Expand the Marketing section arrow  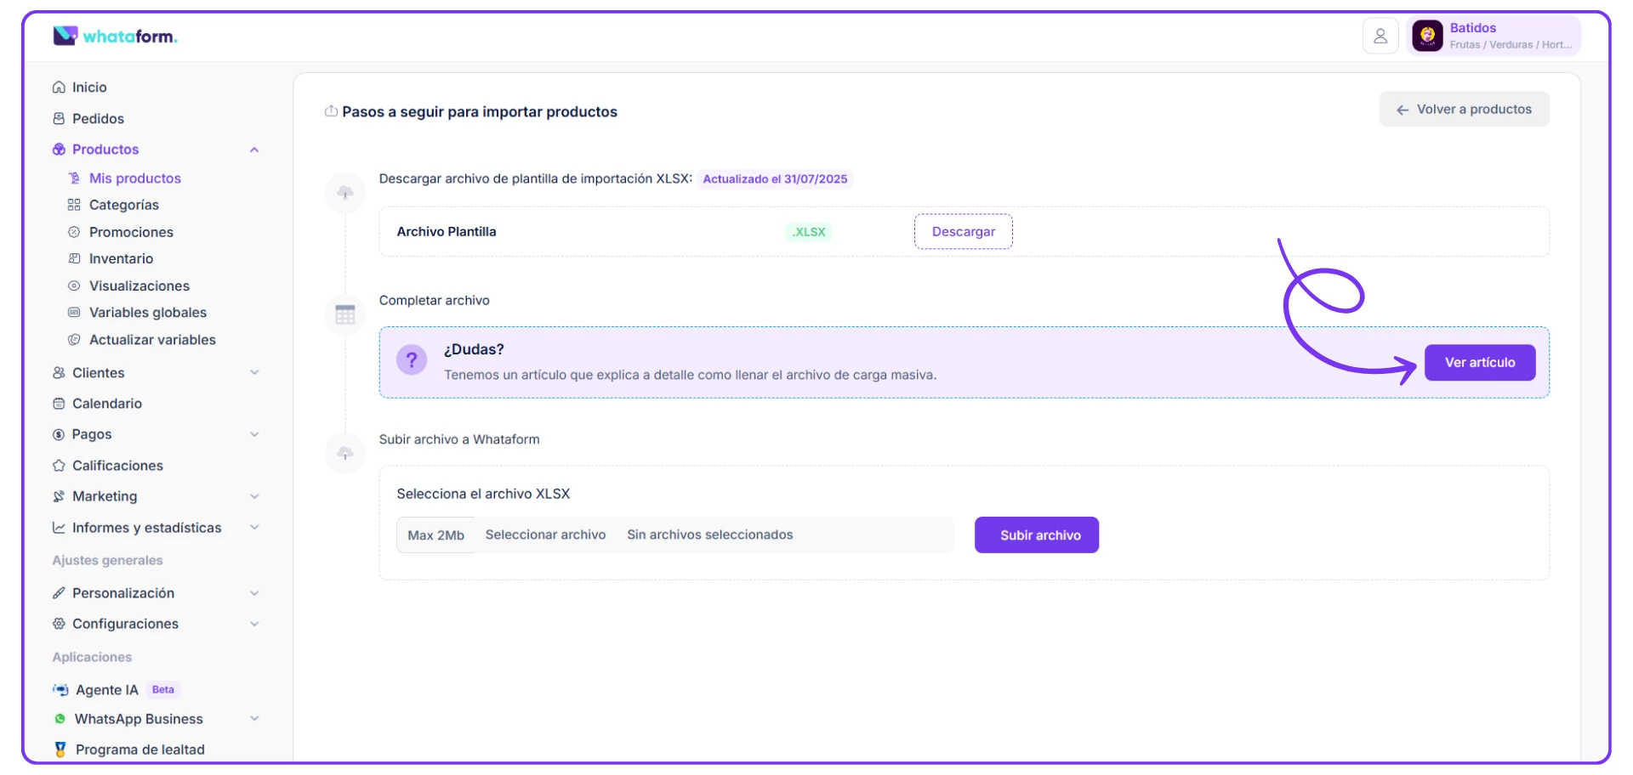(x=253, y=496)
